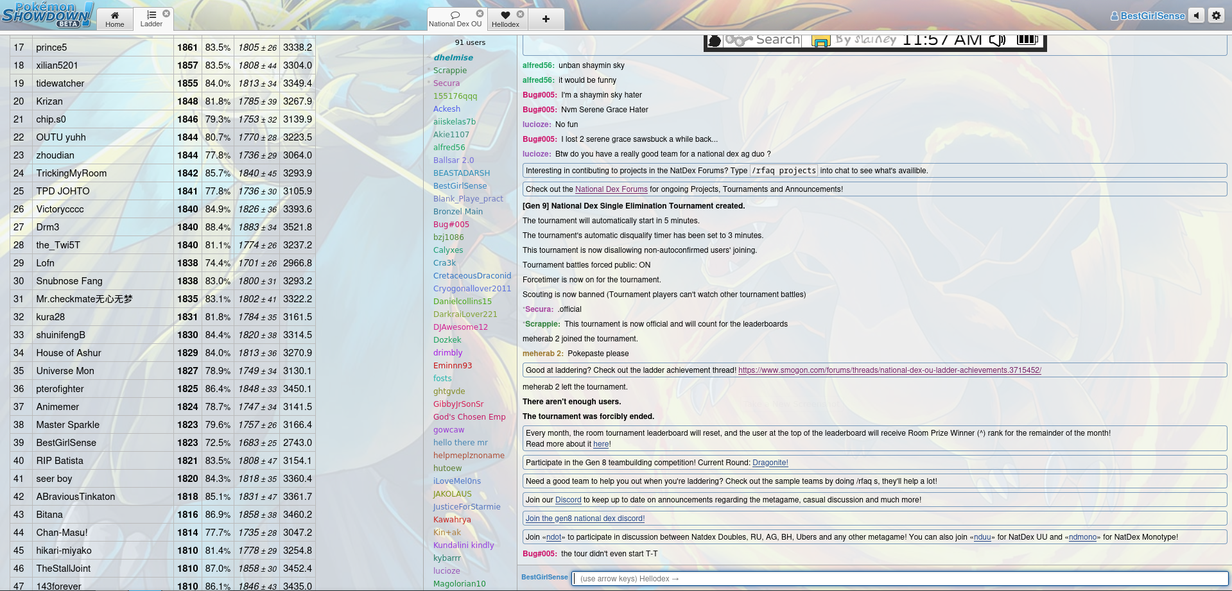
Task: Select dhelmise in the user list
Action: click(x=453, y=58)
